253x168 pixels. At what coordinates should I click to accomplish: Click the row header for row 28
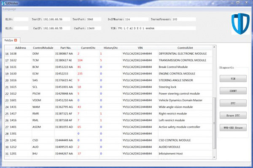tap(7, 134)
